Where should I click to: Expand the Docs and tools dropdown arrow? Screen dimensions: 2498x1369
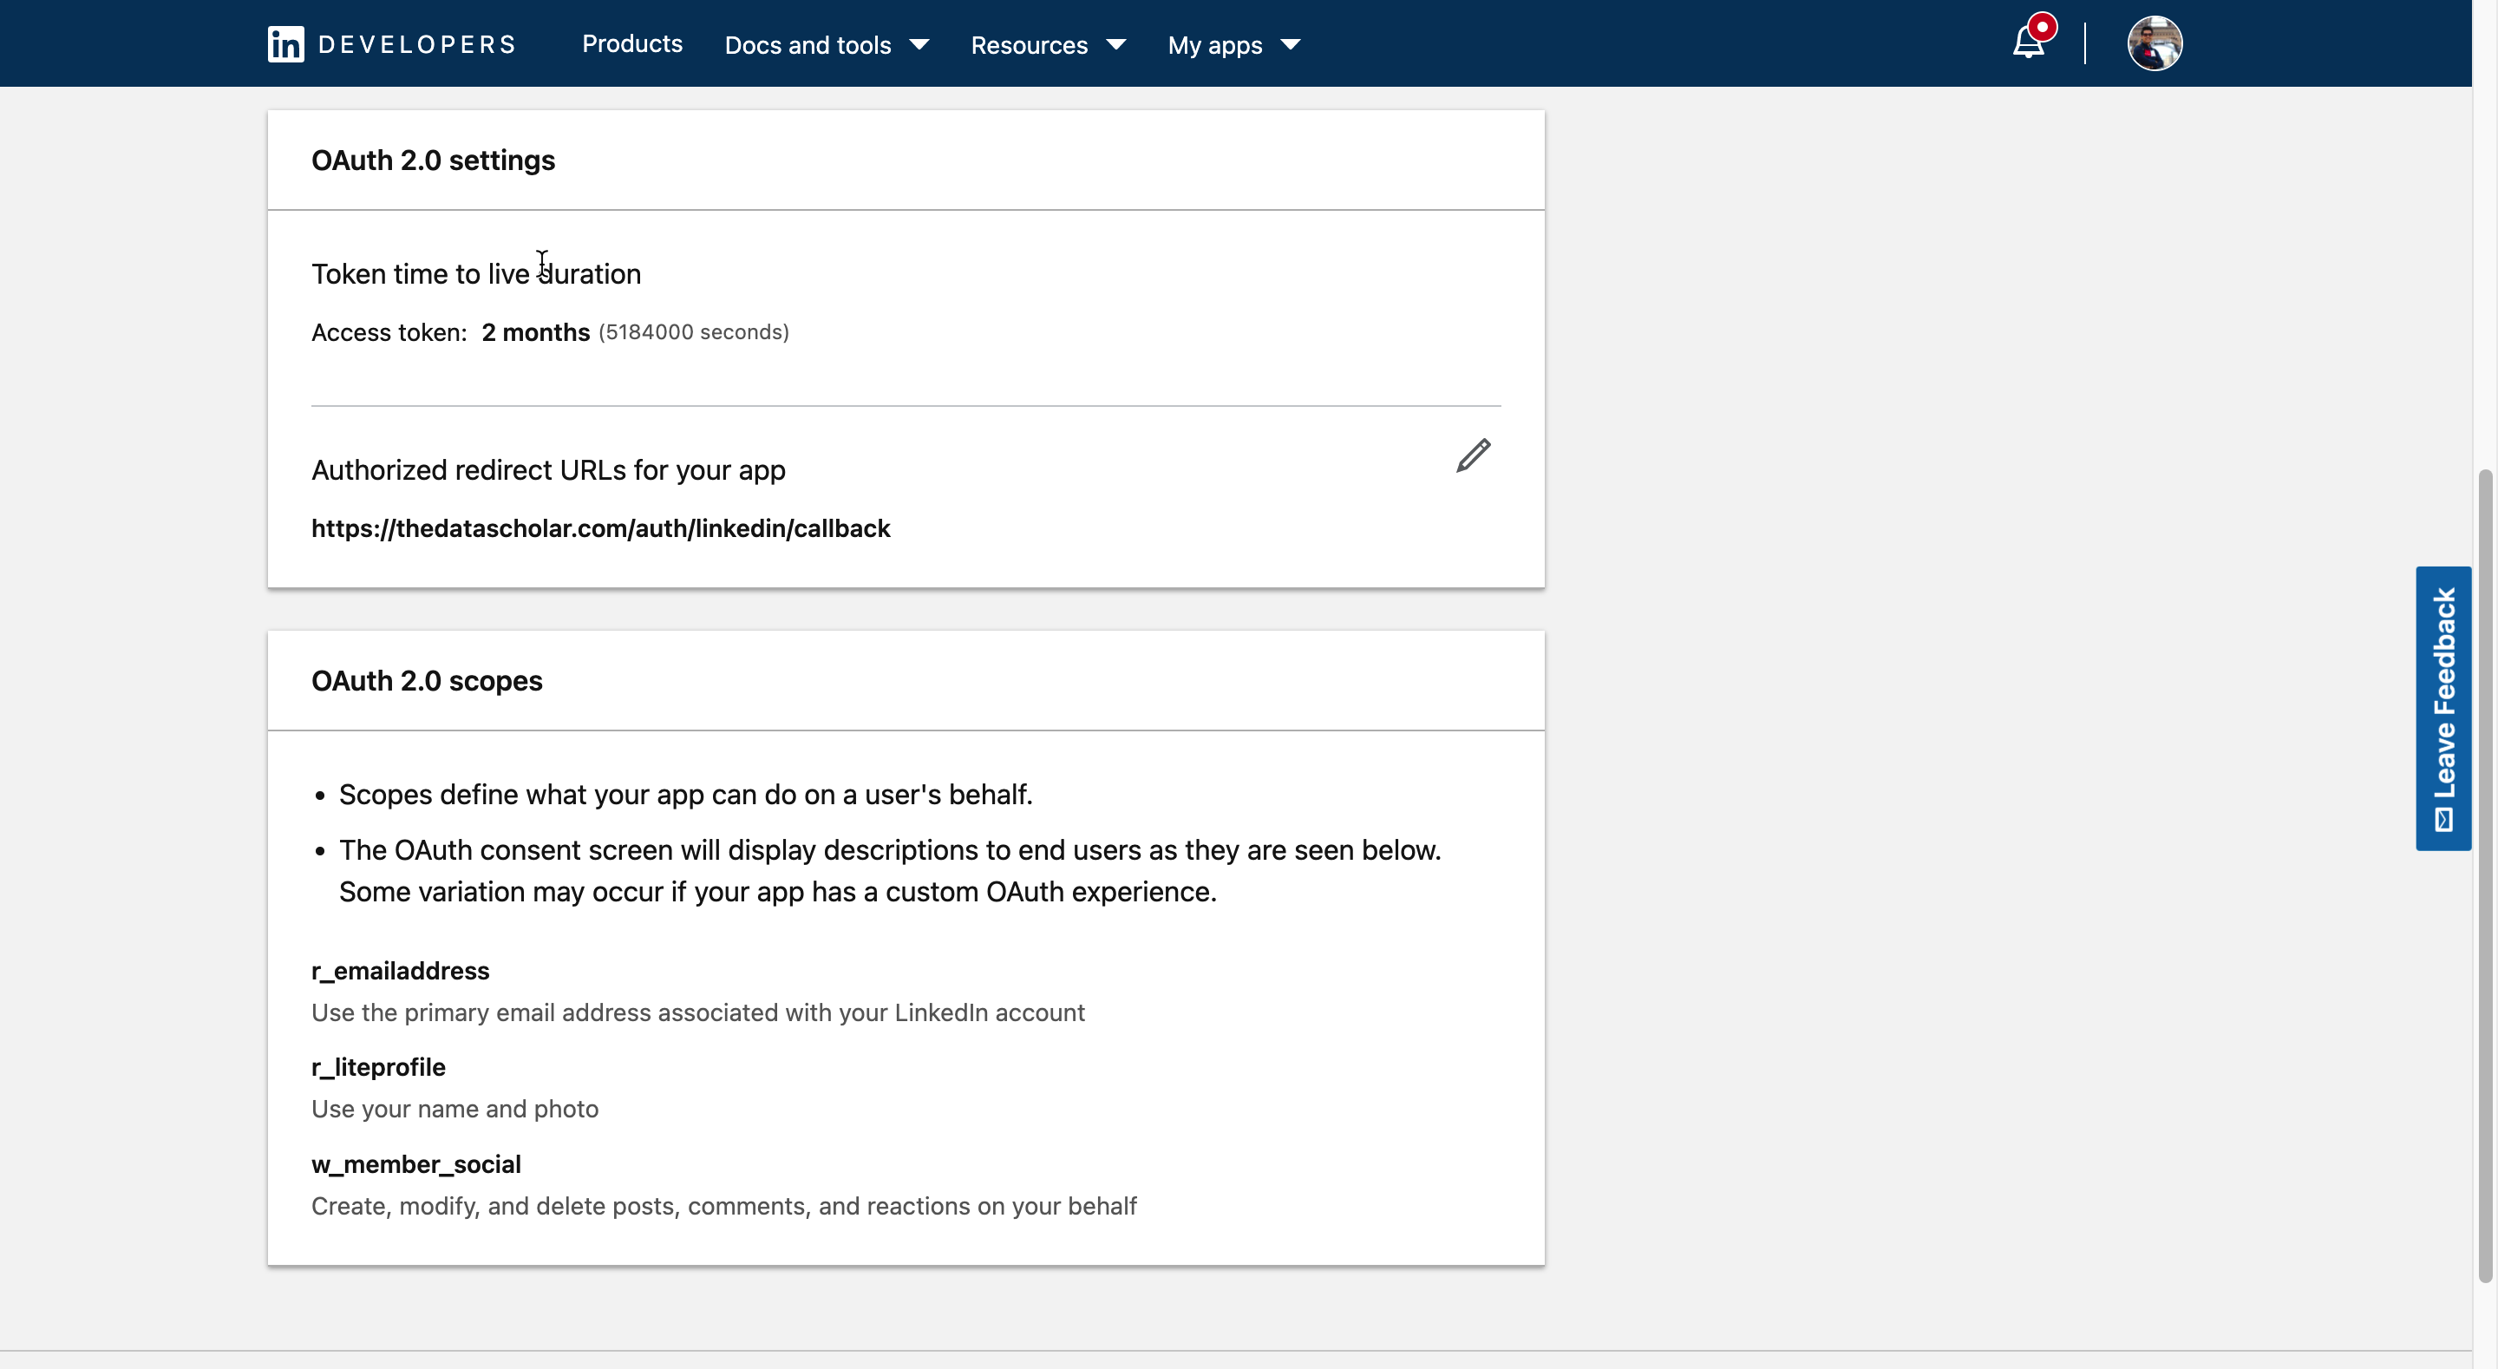click(x=919, y=44)
